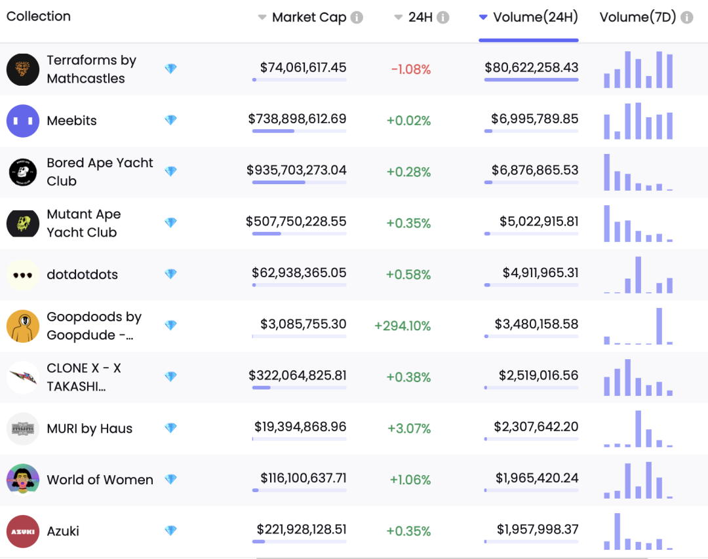Open the Meebits collection link

pos(72,121)
